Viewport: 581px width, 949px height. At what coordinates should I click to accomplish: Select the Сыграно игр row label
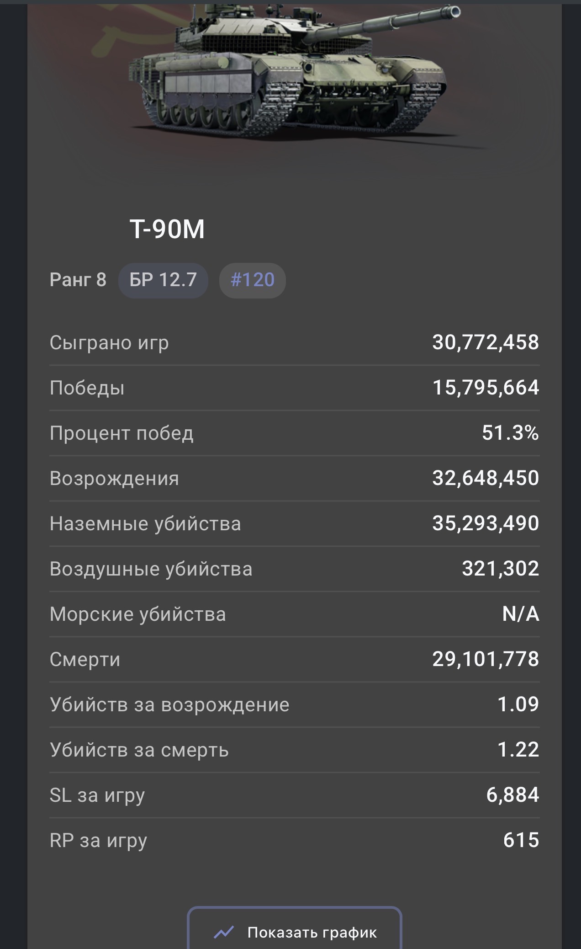[109, 343]
